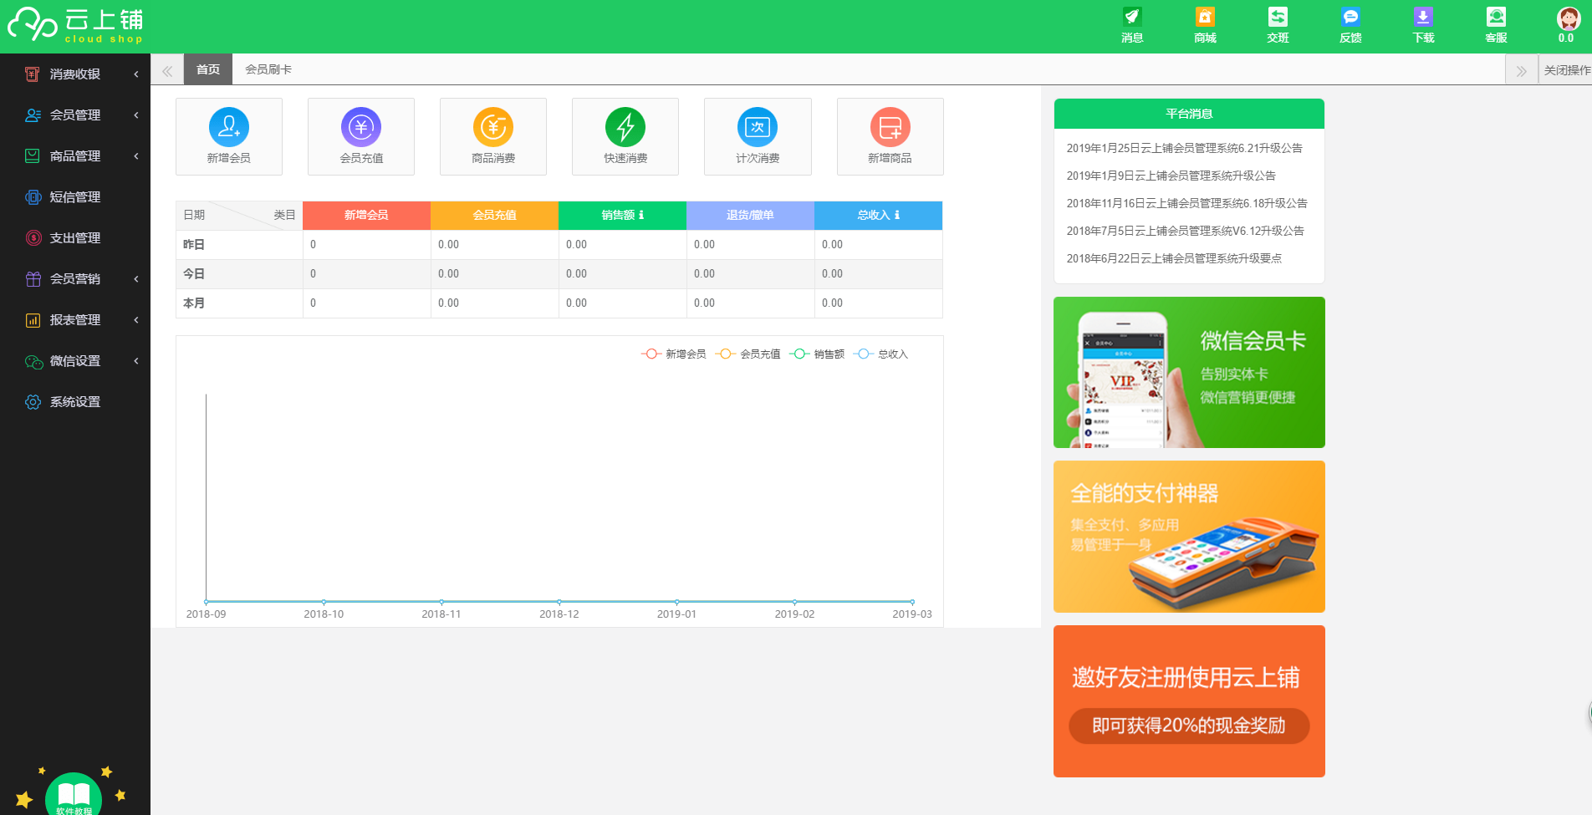
Task: Click 即可获得20%的现金奖励 button
Action: tap(1189, 726)
